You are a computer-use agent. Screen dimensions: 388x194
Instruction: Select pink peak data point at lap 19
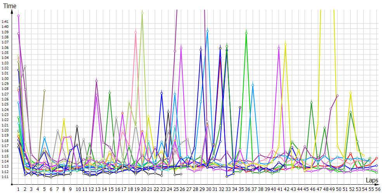(135, 33)
